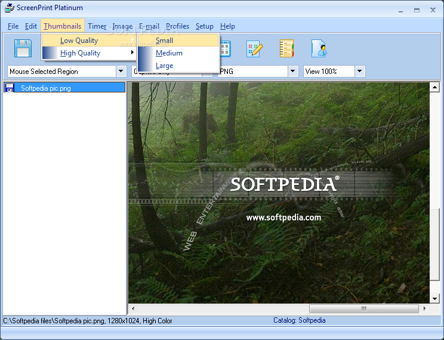Click the partly hidden grid window icon
The image size is (444, 340).
coord(226,49)
